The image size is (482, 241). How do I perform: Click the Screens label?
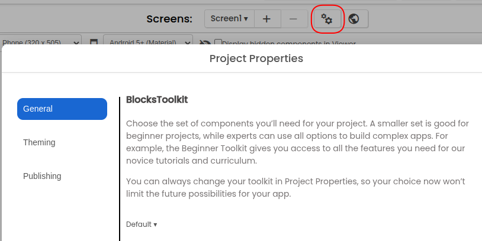pyautogui.click(x=169, y=19)
